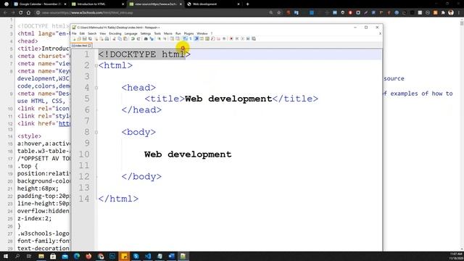This screenshot has height=261, width=464.
Task: Collapse the html tag fold on line 2
Action: click(x=96, y=65)
